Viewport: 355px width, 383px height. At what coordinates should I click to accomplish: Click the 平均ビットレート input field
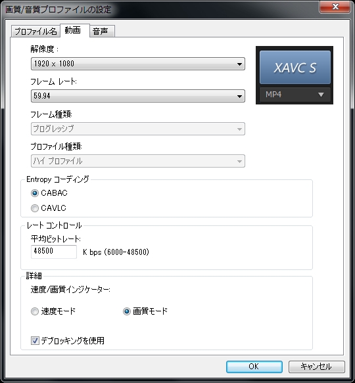[54, 252]
